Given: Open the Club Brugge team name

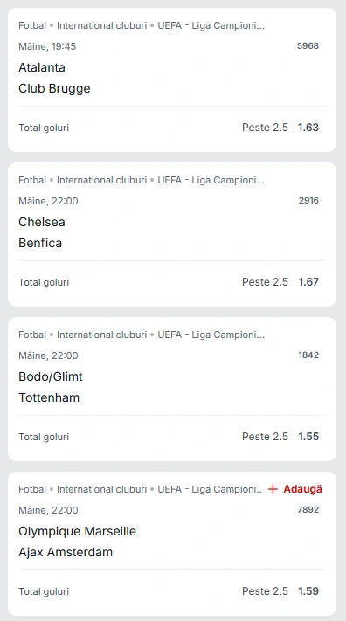Looking at the screenshot, I should coord(54,88).
